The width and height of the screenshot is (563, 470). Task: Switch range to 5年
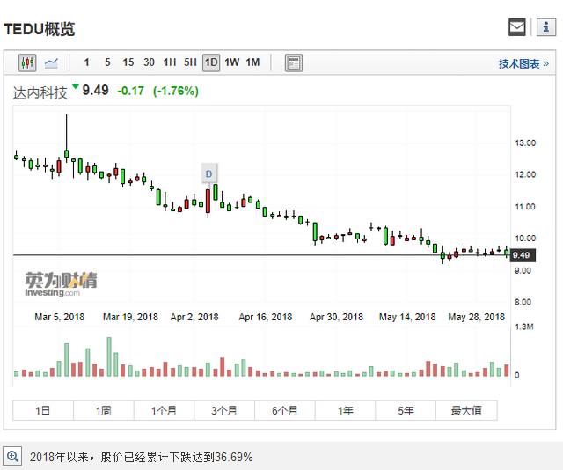406,410
